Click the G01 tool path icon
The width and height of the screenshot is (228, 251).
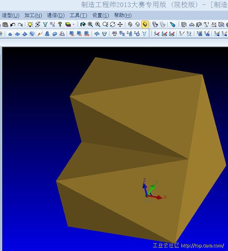(115, 34)
